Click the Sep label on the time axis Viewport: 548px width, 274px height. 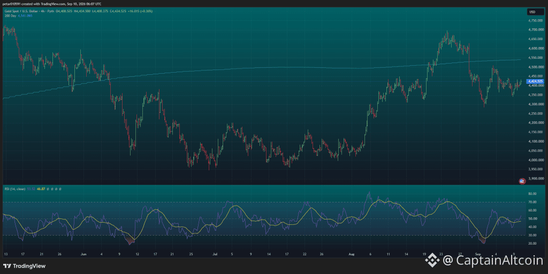point(478,254)
